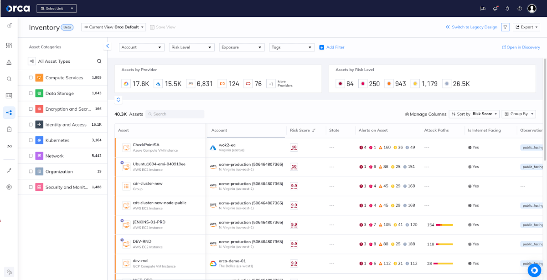Collapse the Asset Categories panel chevron

(108, 46)
